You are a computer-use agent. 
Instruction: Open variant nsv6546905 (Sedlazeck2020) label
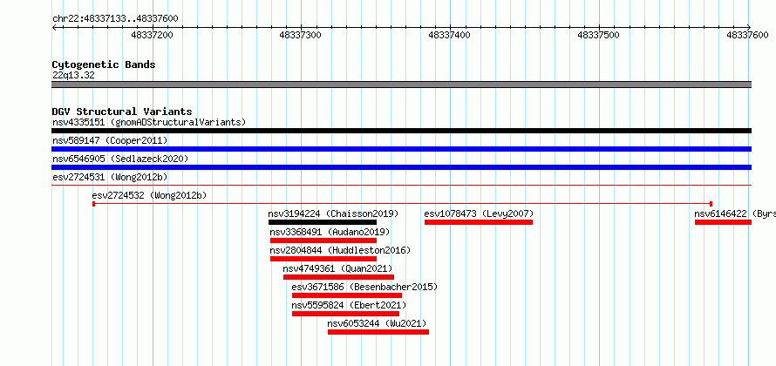120,159
